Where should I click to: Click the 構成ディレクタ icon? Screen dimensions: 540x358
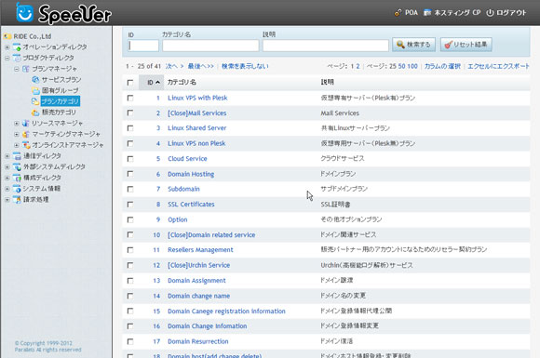click(17, 178)
